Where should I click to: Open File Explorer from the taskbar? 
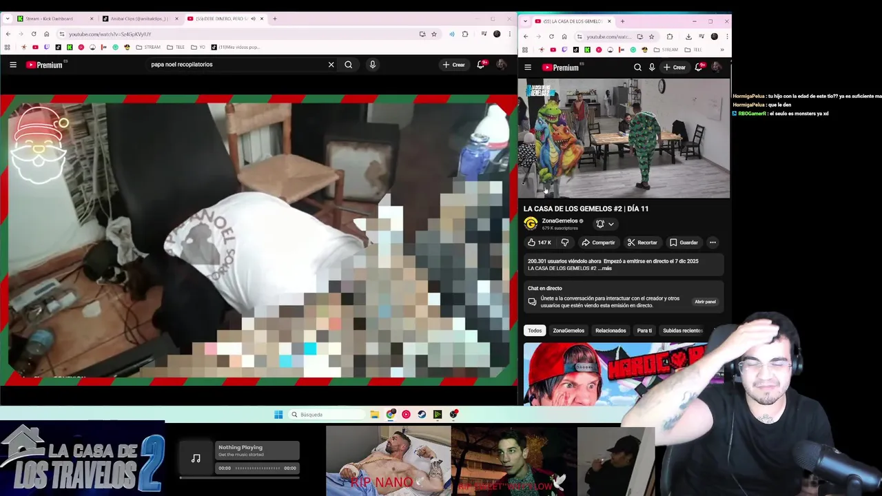click(x=374, y=415)
